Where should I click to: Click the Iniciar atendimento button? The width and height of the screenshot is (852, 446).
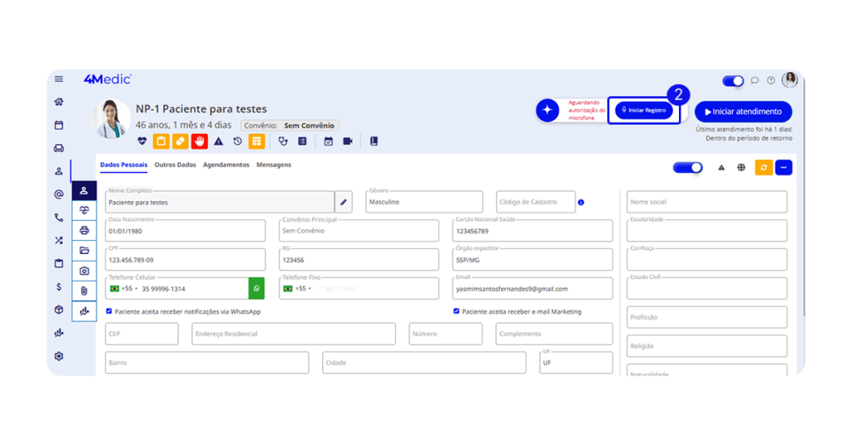(743, 111)
